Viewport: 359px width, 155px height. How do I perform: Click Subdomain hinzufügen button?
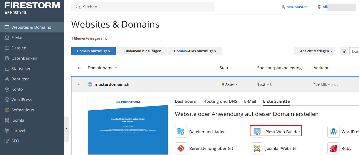pos(142,51)
